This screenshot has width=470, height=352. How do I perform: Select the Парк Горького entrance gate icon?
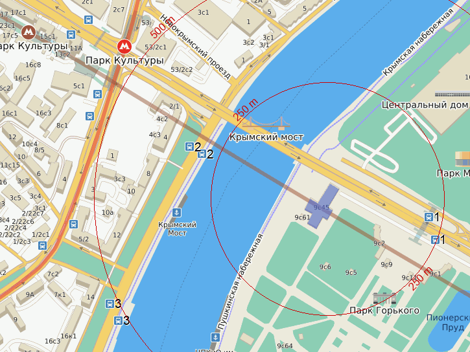click(x=384, y=298)
